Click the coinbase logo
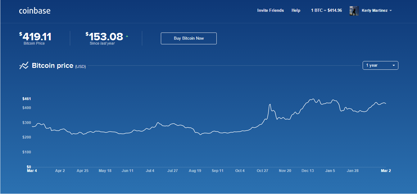Viewport: 417px width, 194px height. click(x=35, y=11)
